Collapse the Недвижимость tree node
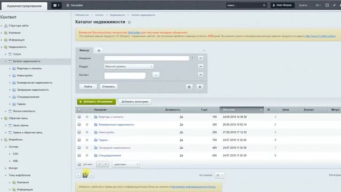 point(2,47)
